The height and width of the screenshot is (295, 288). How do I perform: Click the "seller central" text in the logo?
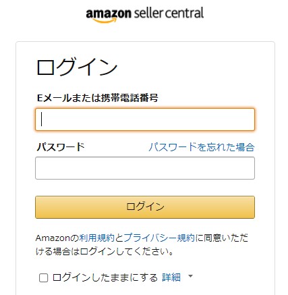pos(169,13)
